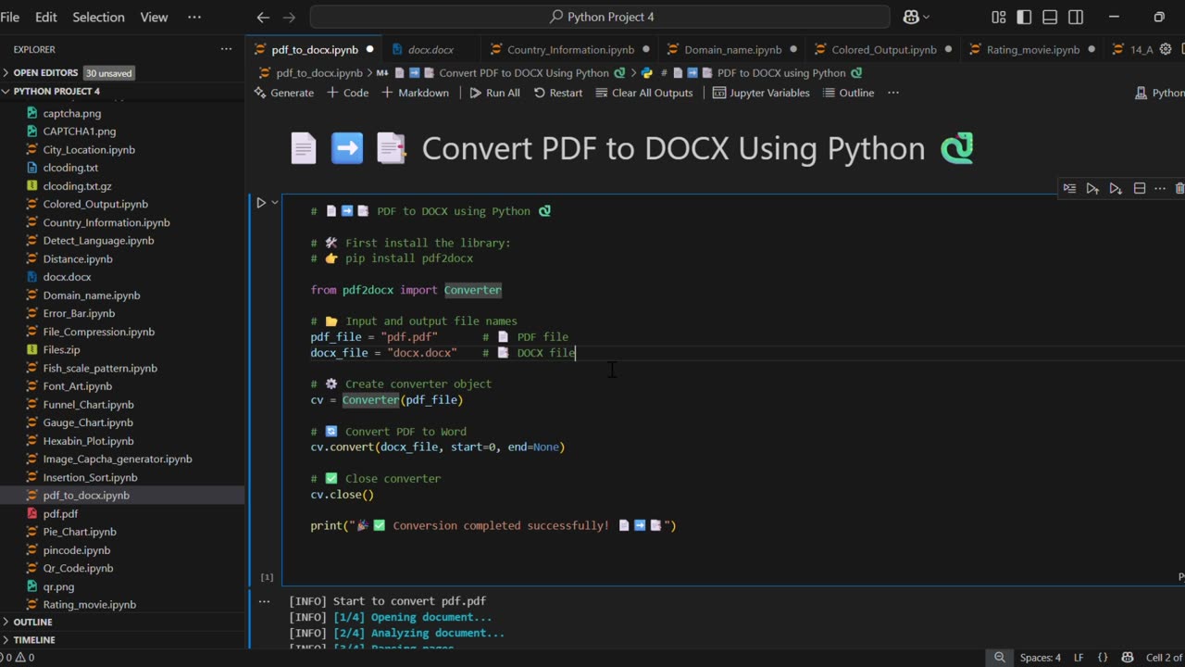Add a Markdown cell
Screen dimensions: 1185x667
pos(415,93)
